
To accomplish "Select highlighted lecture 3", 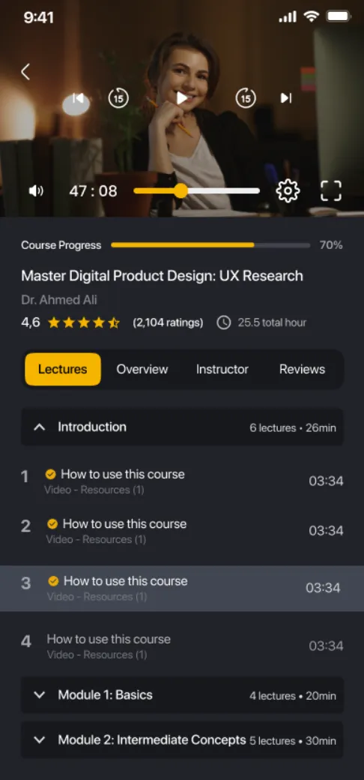I will [x=182, y=588].
